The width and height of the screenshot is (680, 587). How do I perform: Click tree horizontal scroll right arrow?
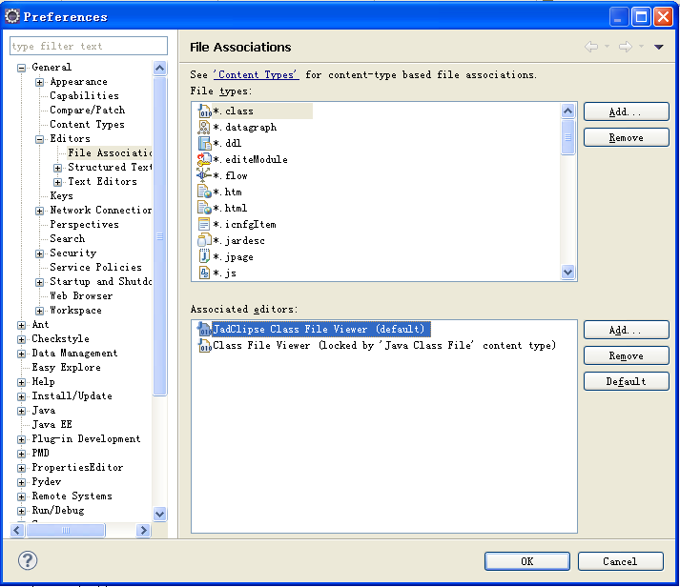point(143,530)
